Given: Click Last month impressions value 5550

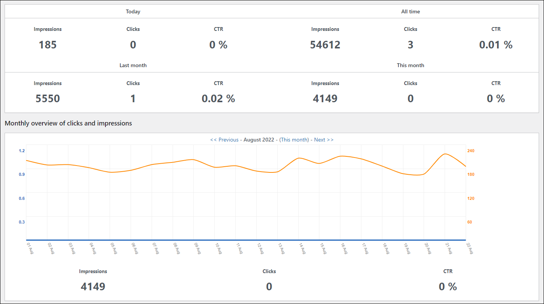Looking at the screenshot, I should click(x=48, y=99).
